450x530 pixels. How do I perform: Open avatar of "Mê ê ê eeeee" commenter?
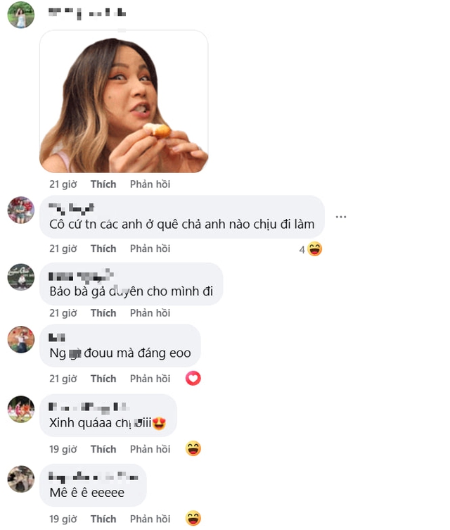coord(21,479)
